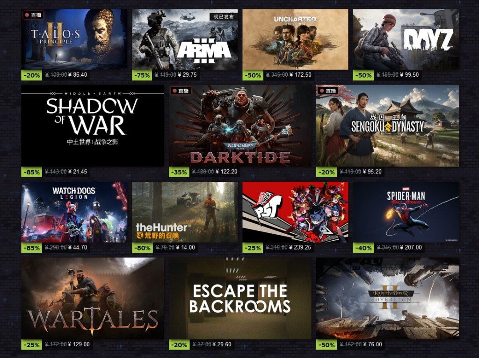Open the Wartales game banner
The image size is (479, 358).
93,299
